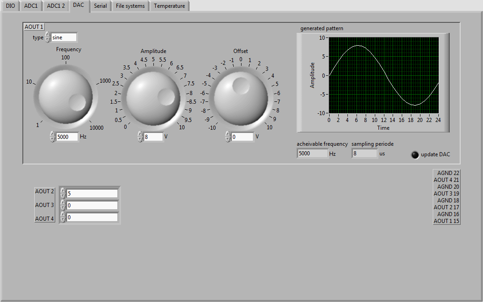The height and width of the screenshot is (302, 483).
Task: Click the 1000 mark on Frequency dial
Action: click(105, 81)
